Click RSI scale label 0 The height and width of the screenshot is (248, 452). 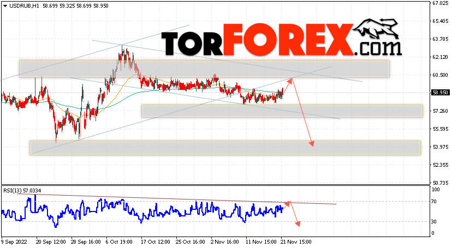(x=433, y=233)
